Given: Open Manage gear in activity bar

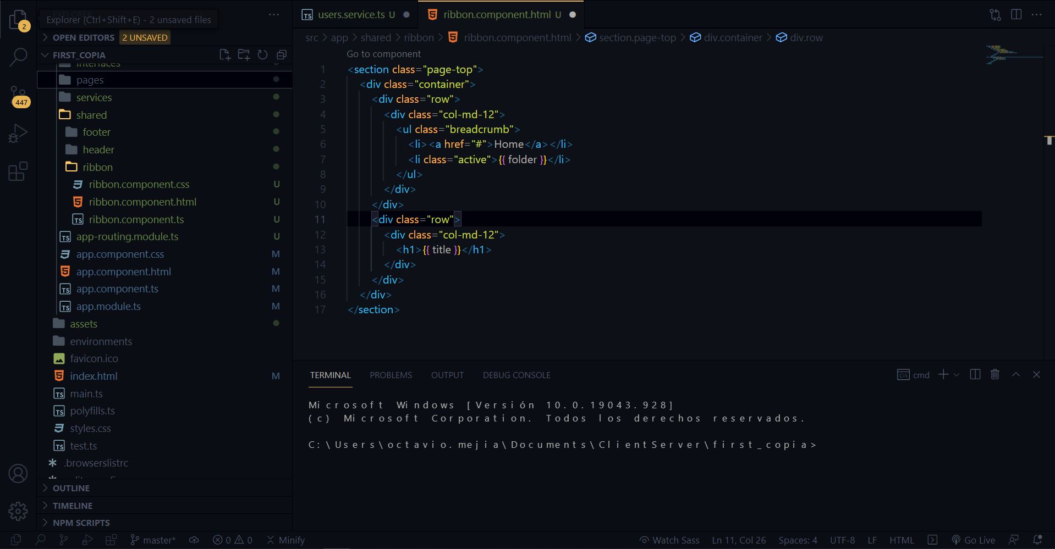Looking at the screenshot, I should click(18, 511).
